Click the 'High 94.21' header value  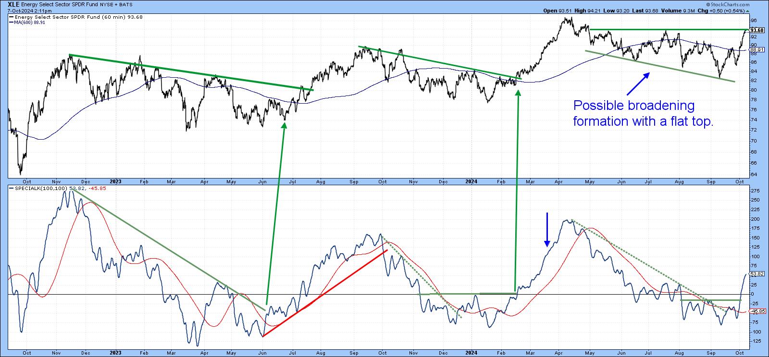[x=586, y=11]
